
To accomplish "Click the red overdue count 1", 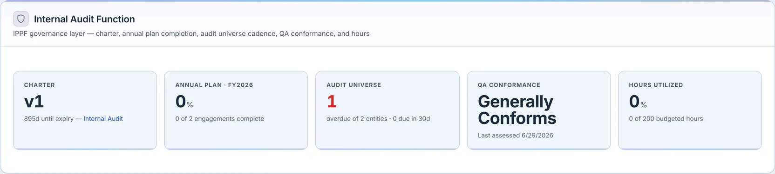I will (x=332, y=102).
